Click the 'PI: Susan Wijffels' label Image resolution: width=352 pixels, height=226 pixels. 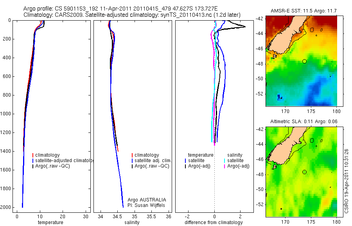146,205
